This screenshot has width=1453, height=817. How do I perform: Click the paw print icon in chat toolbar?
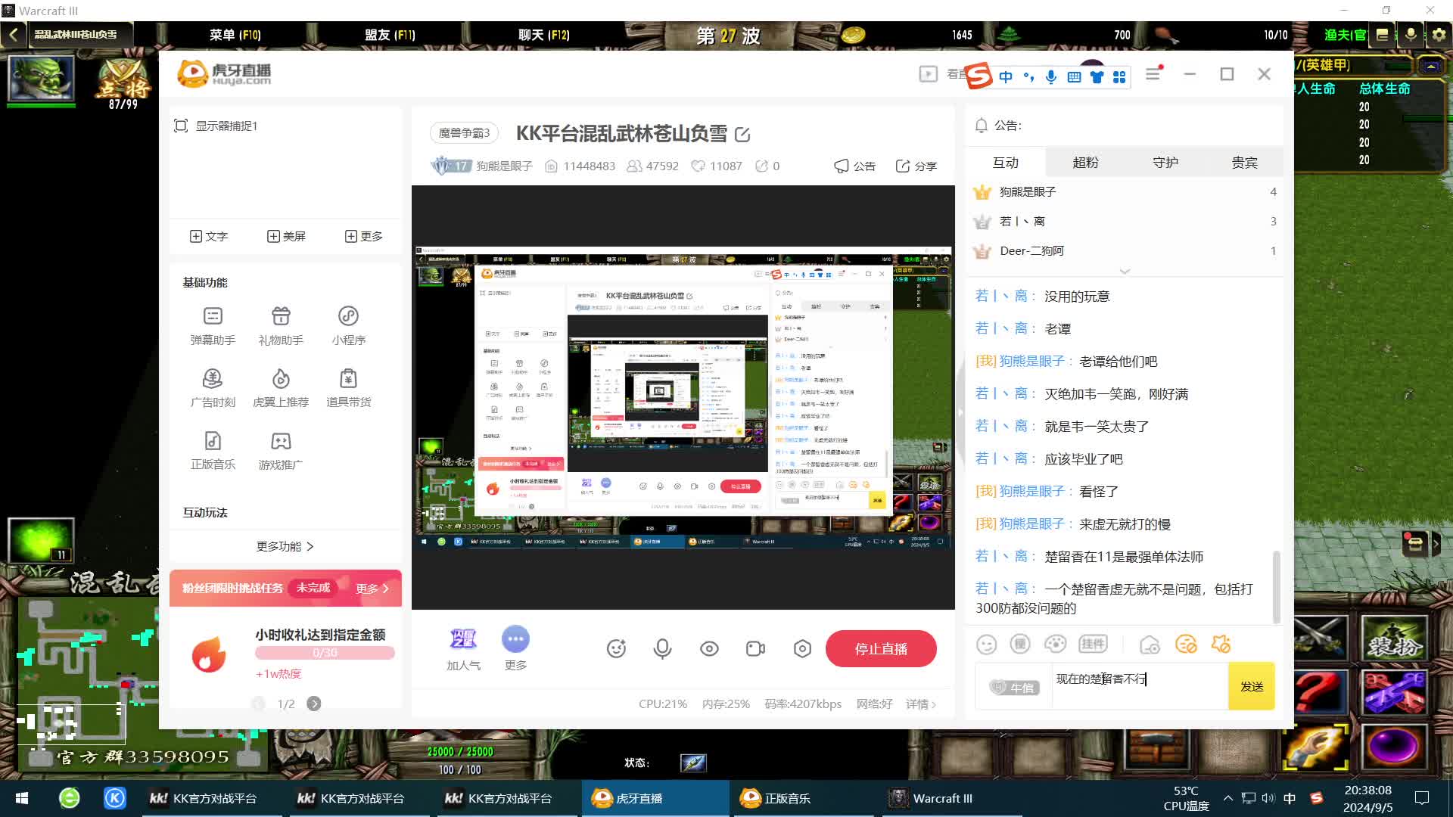pyautogui.click(x=1055, y=645)
